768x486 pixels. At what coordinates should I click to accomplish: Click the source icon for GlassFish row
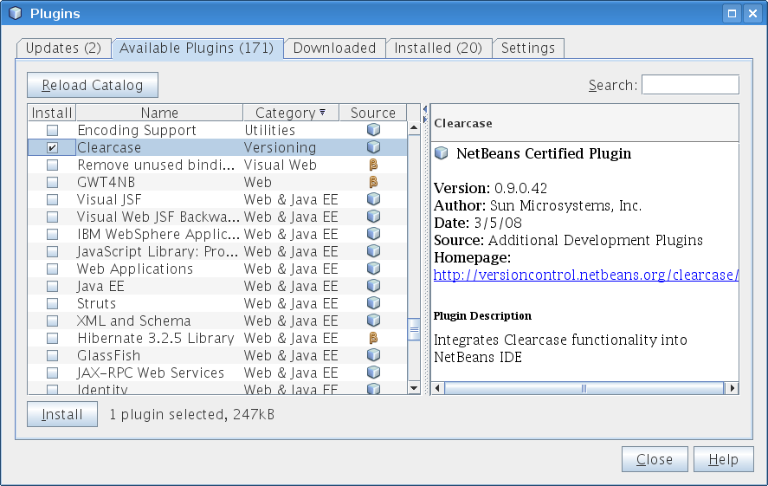pos(373,355)
